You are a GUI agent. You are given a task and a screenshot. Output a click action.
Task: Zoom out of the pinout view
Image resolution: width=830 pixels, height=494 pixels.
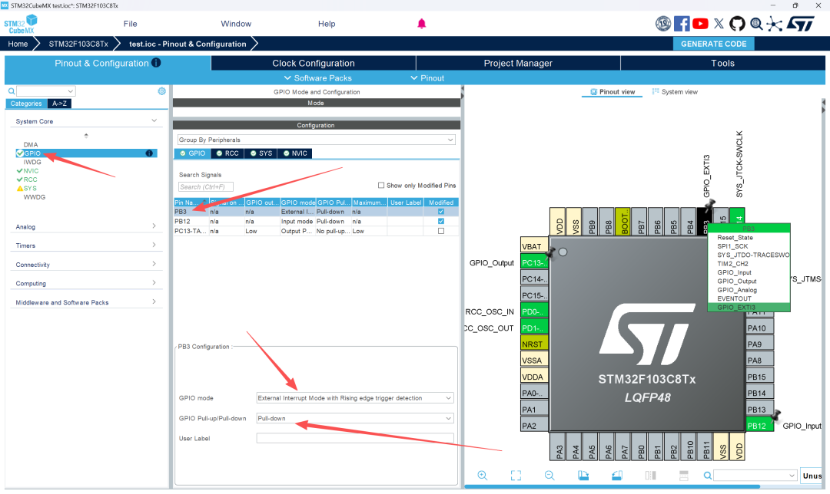[549, 476]
